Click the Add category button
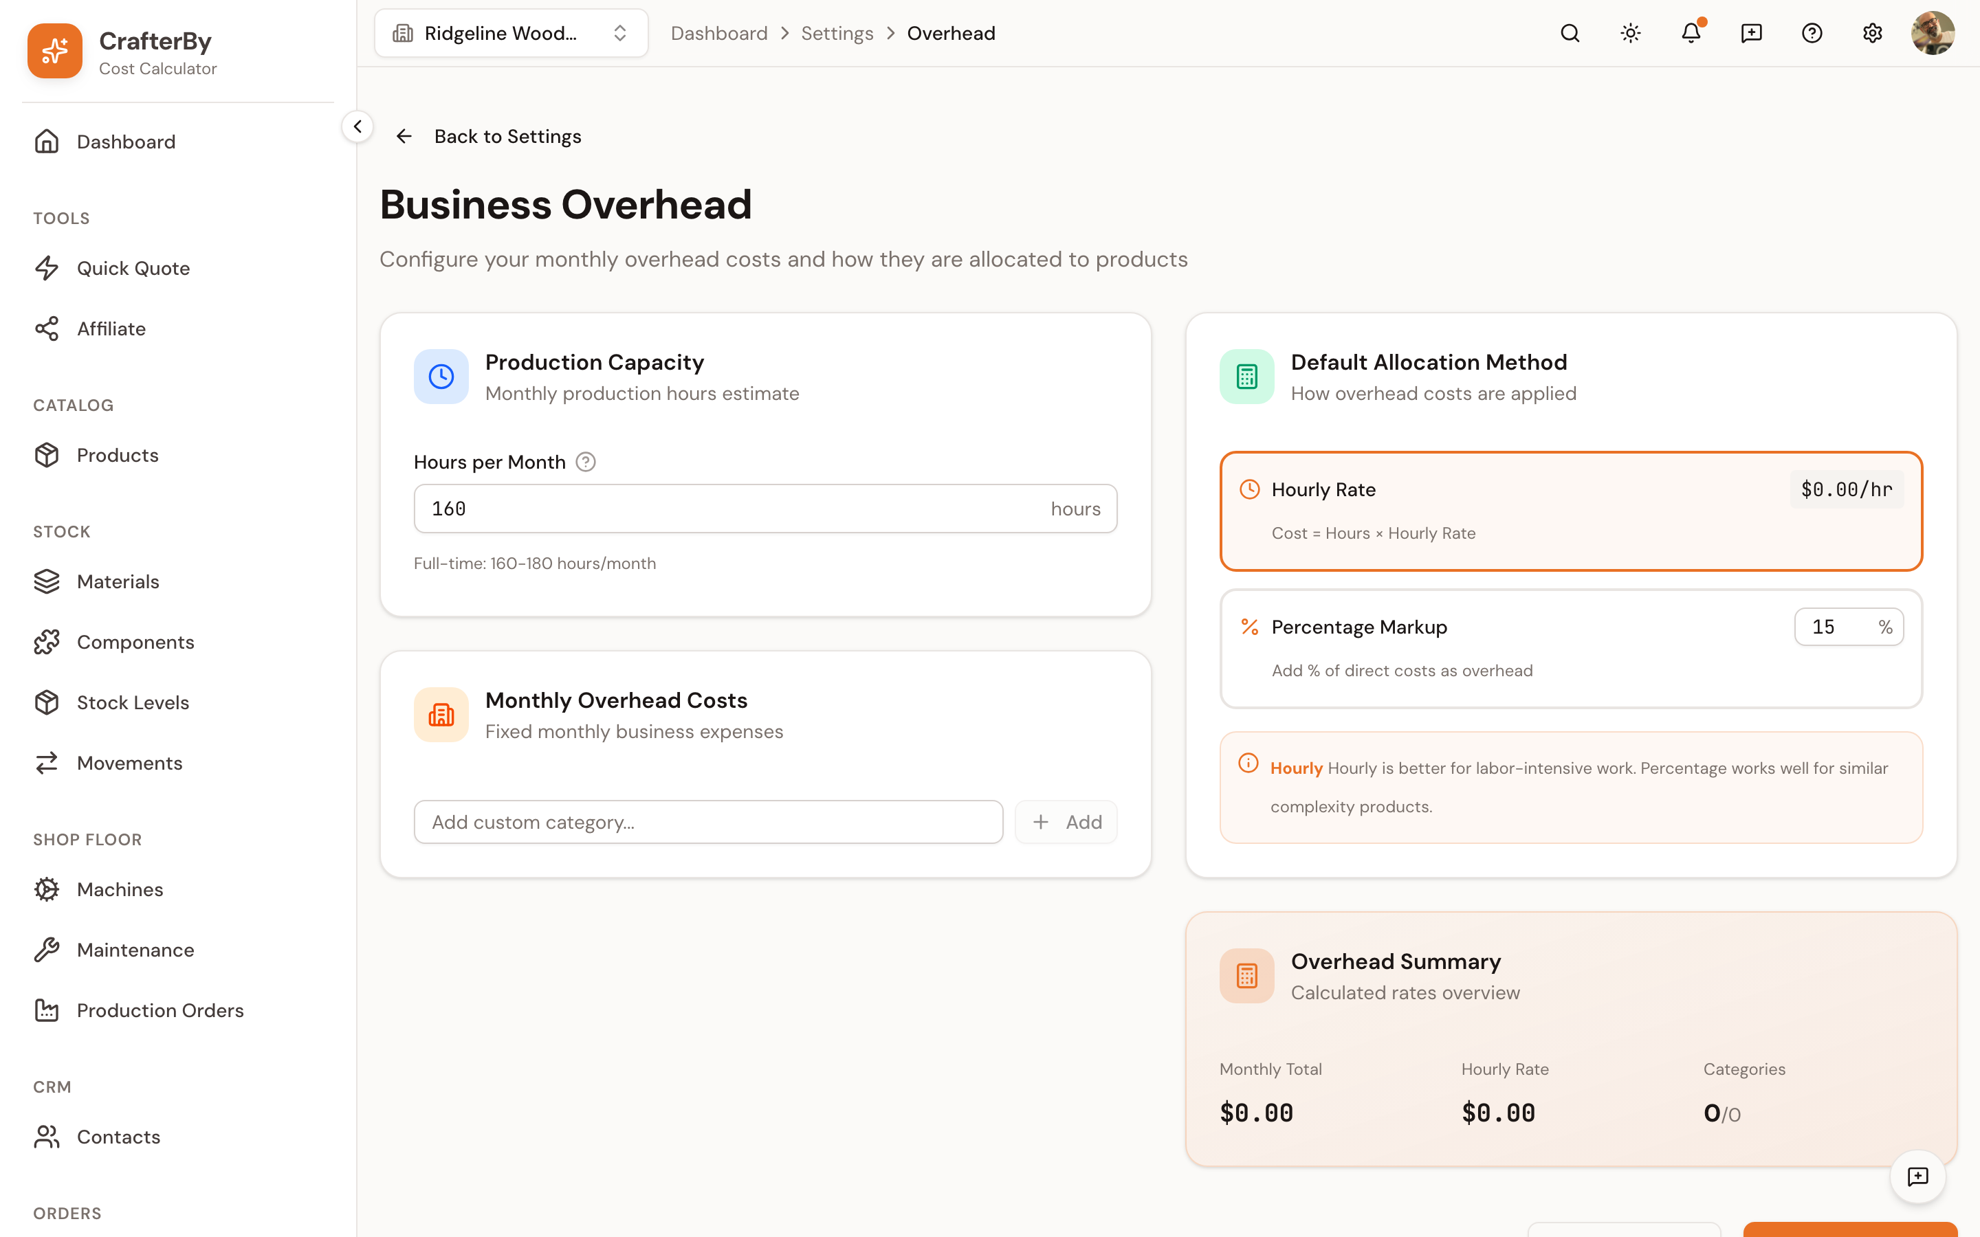Viewport: 1980px width, 1237px height. (x=1066, y=822)
